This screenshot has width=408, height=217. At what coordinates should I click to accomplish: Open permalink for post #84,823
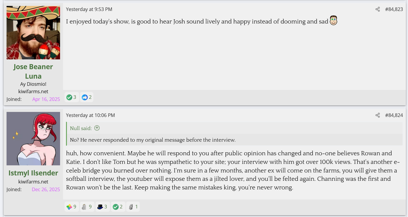pyautogui.click(x=394, y=9)
